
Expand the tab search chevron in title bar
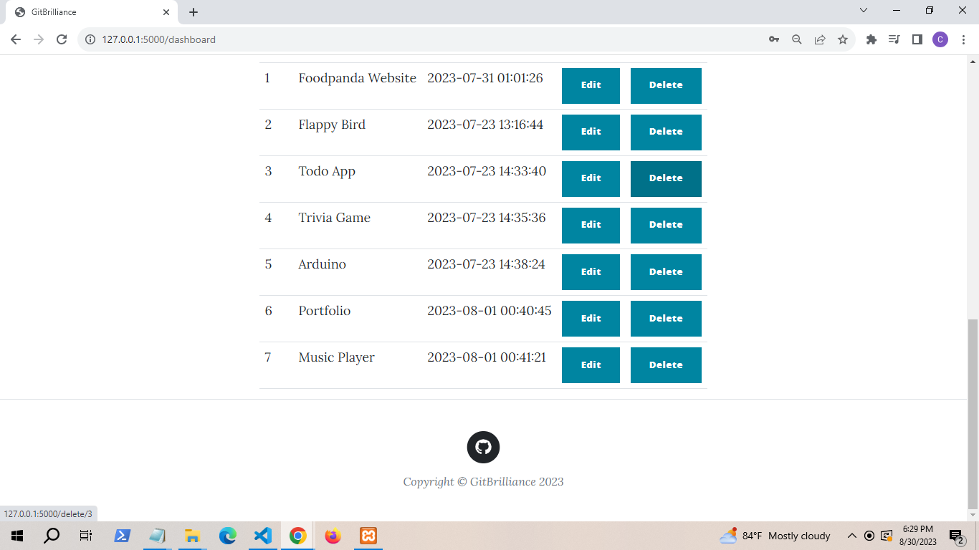pyautogui.click(x=864, y=11)
